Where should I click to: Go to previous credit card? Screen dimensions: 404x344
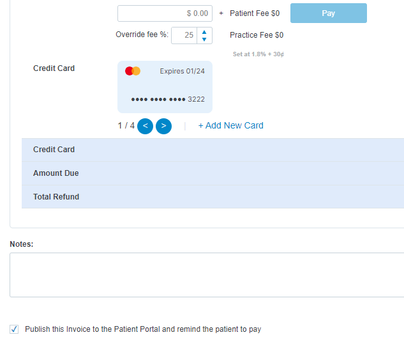pos(145,126)
